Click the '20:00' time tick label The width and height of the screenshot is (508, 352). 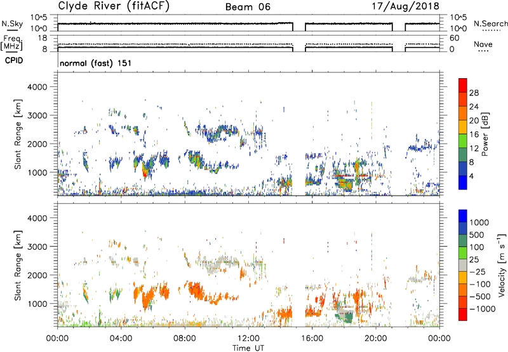[x=375, y=339]
